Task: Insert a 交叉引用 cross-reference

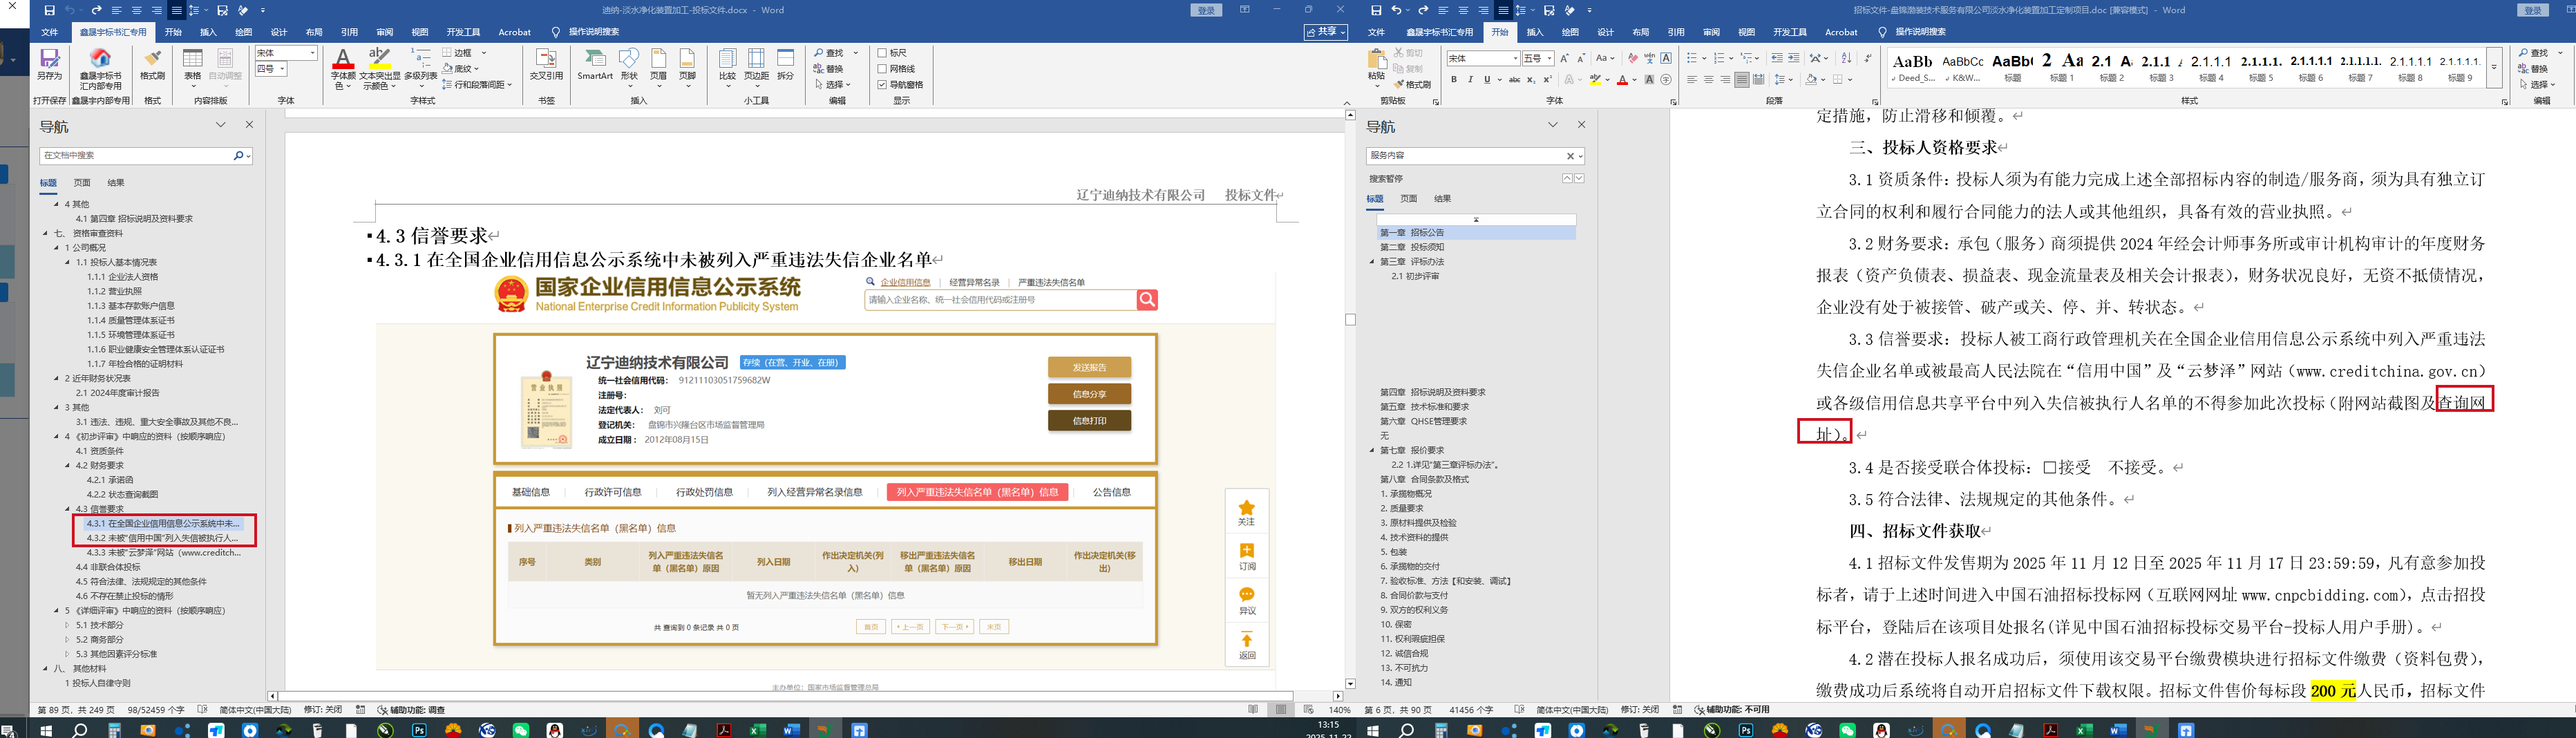Action: point(546,65)
